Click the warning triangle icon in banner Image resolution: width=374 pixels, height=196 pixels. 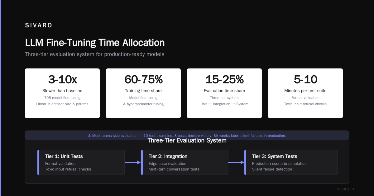click(89, 136)
